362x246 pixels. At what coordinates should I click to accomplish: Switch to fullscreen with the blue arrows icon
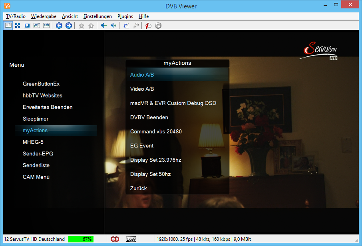tap(18, 26)
